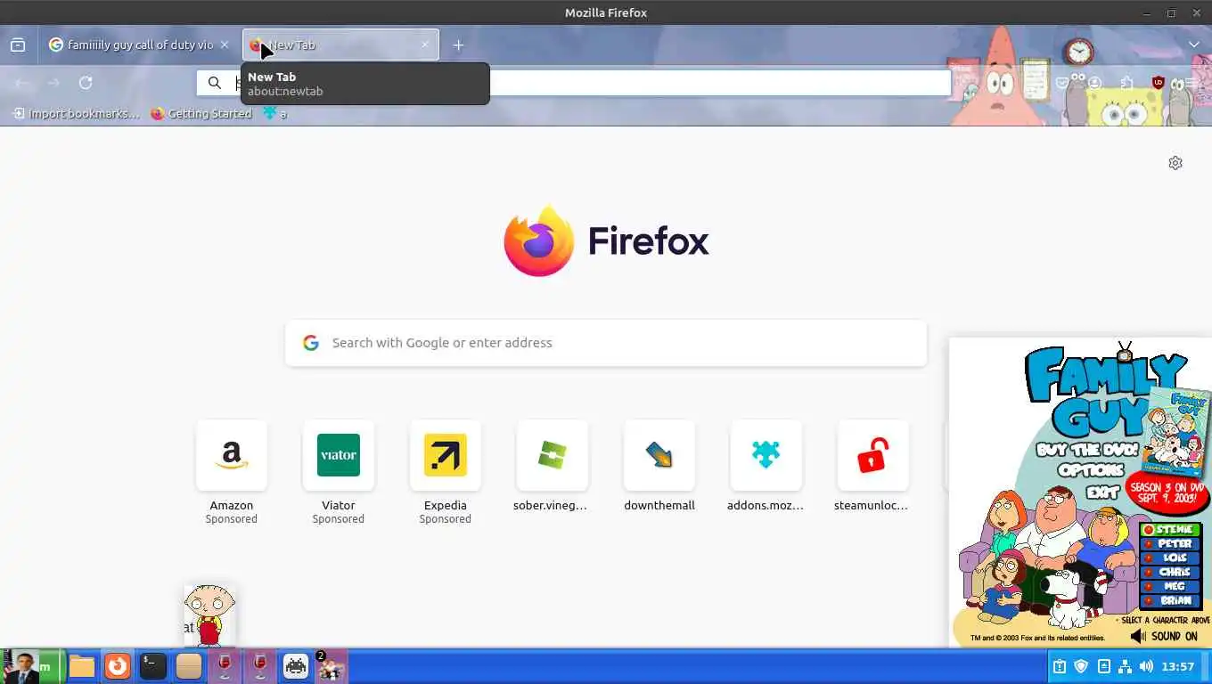Open the file manager folder icon on taskbar
This screenshot has height=684, width=1212.
click(82, 666)
